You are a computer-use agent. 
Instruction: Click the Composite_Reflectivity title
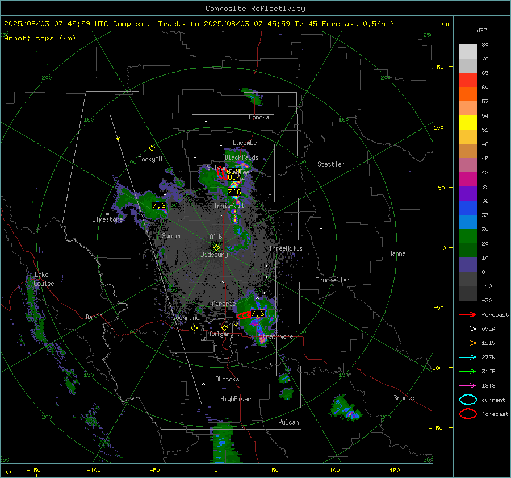tap(256, 9)
